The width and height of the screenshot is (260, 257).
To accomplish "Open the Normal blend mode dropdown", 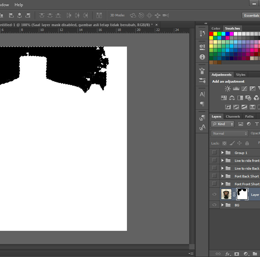I will point(229,134).
